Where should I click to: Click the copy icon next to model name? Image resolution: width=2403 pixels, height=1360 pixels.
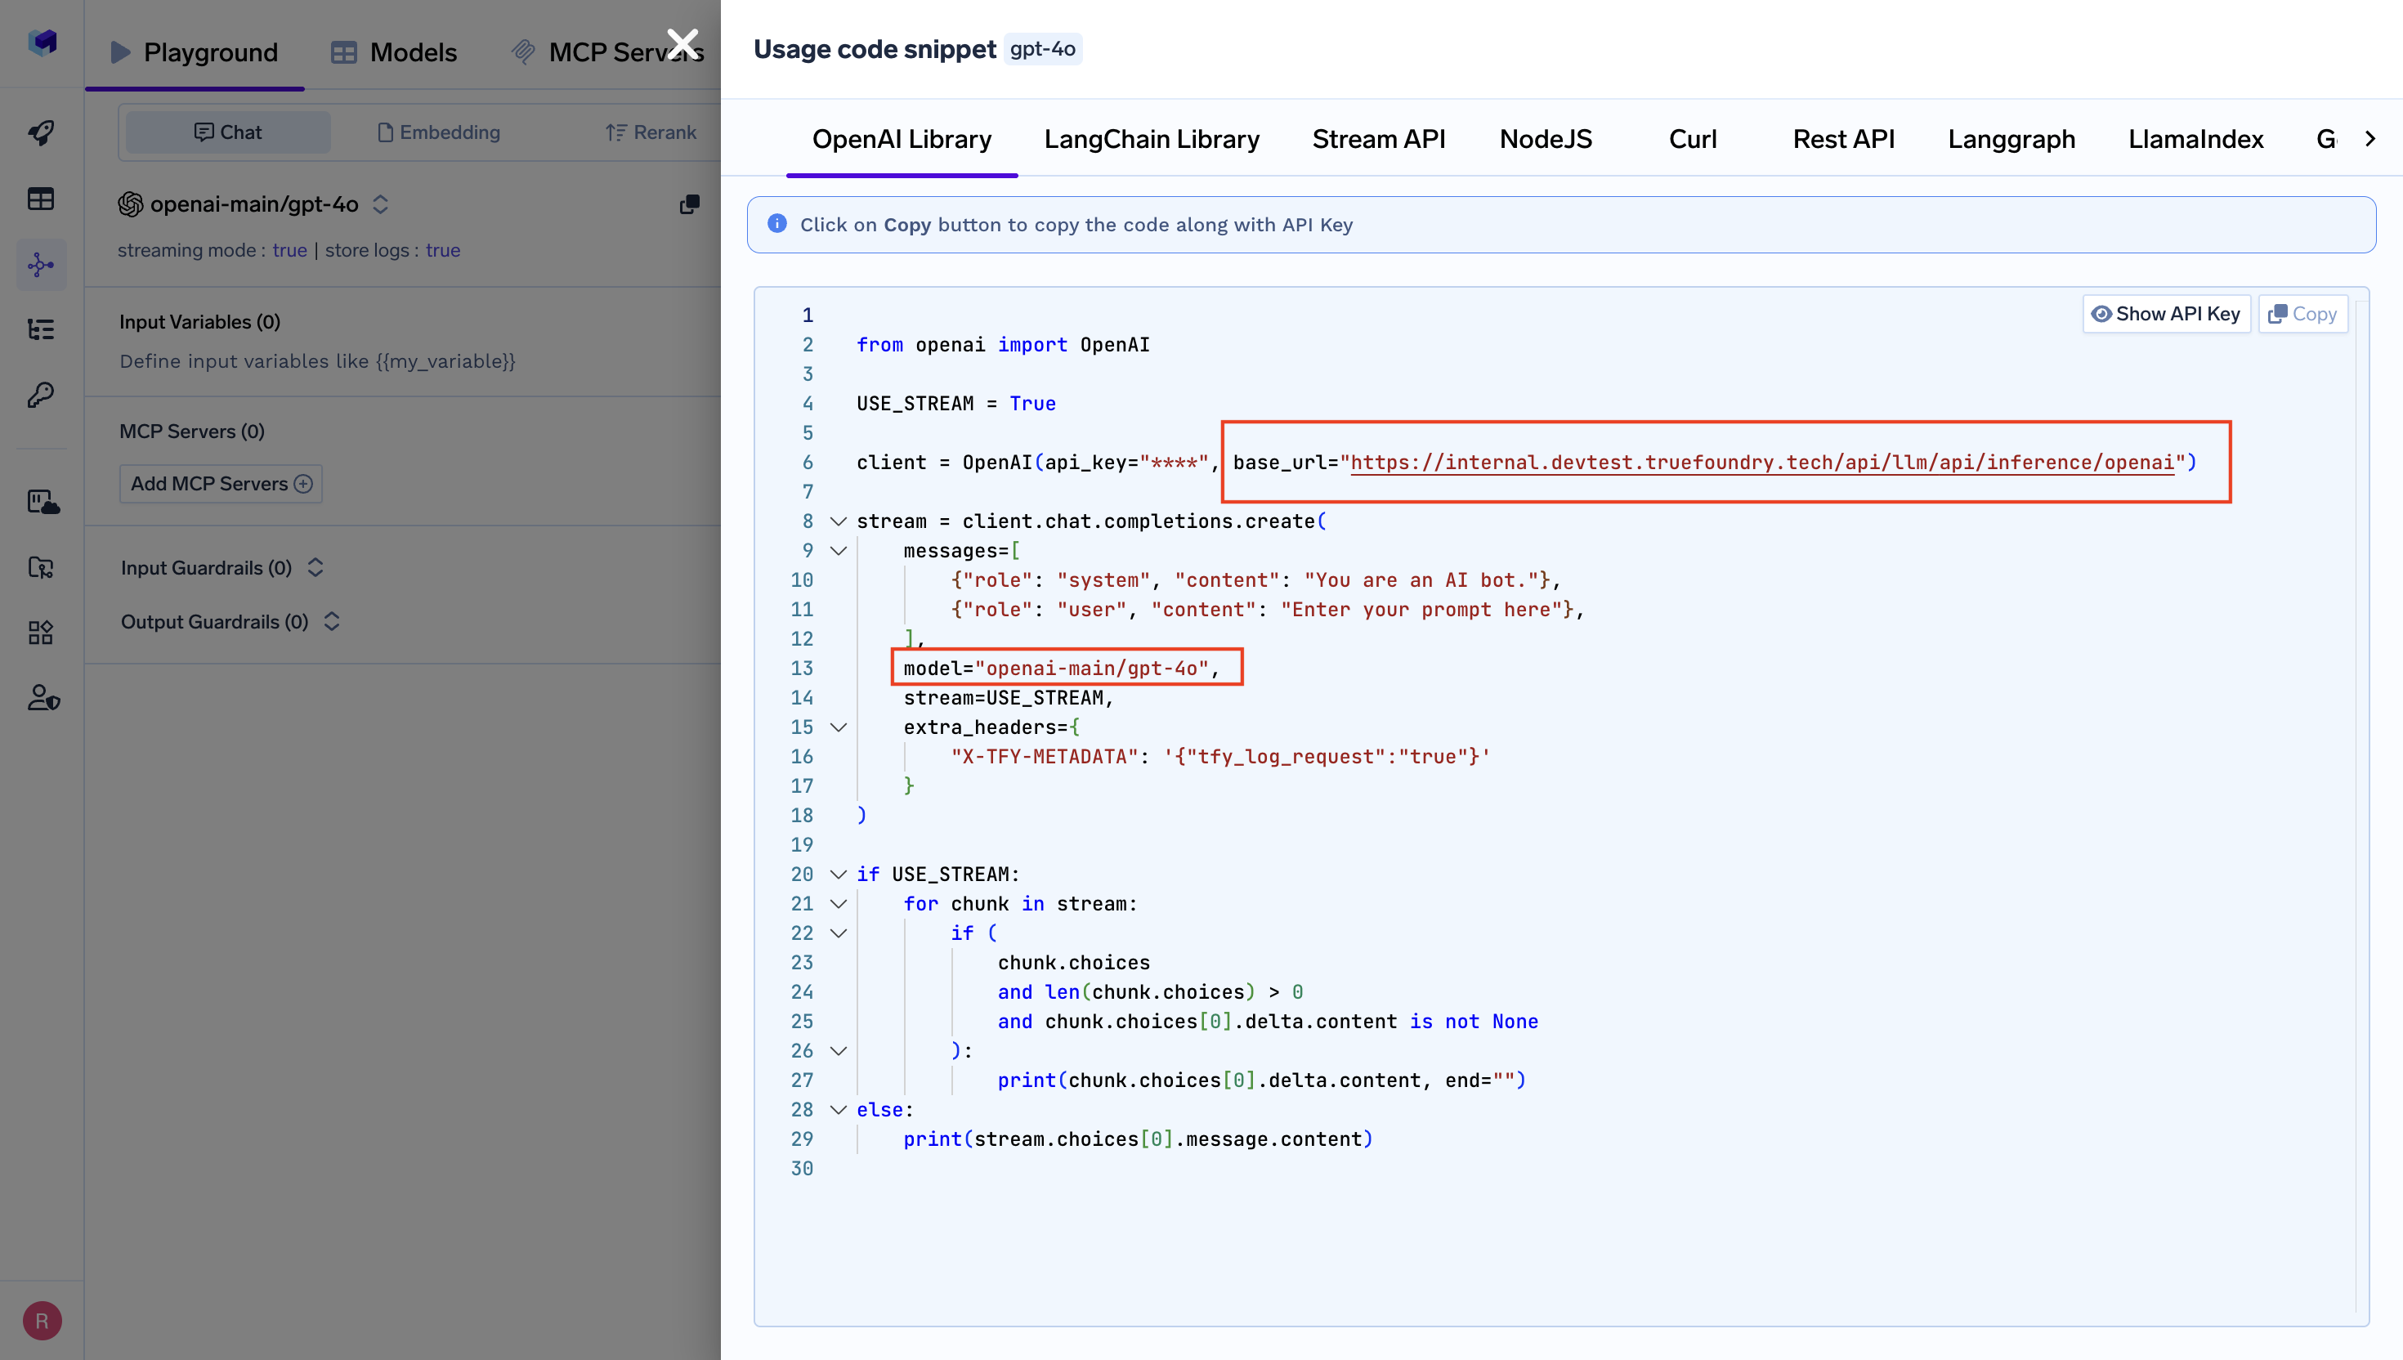689,204
